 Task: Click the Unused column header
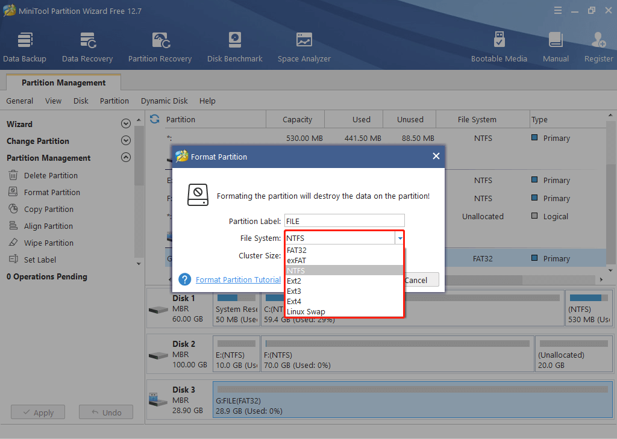tap(410, 119)
